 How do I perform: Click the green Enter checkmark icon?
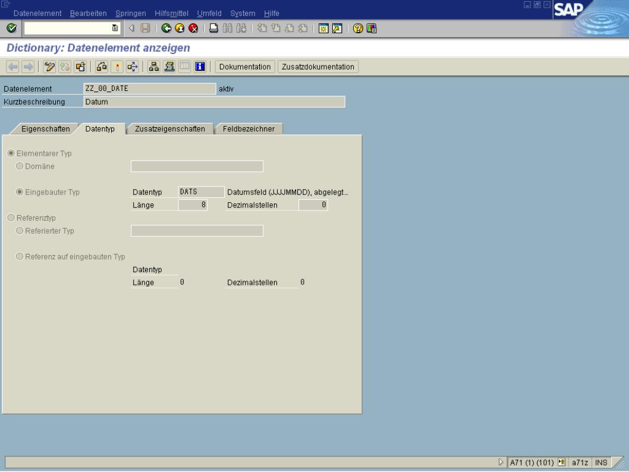[11, 28]
